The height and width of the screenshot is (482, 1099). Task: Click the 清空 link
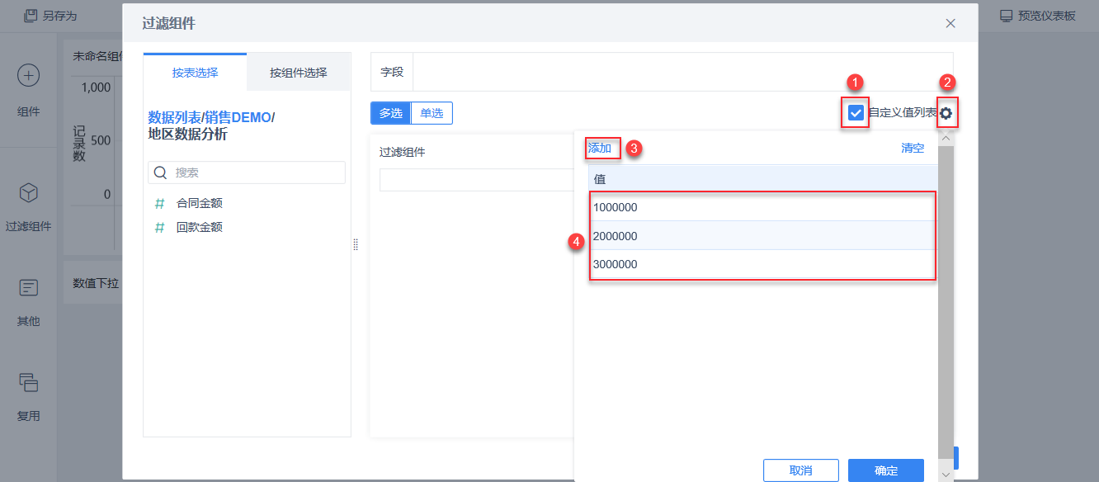coord(913,148)
